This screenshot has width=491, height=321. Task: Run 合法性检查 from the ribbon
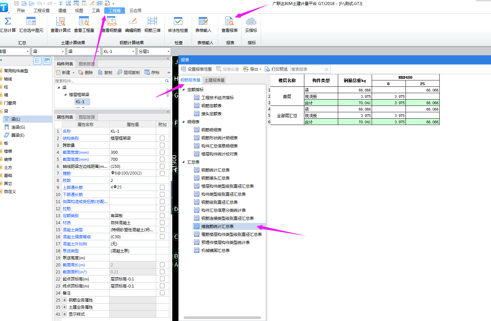point(178,24)
